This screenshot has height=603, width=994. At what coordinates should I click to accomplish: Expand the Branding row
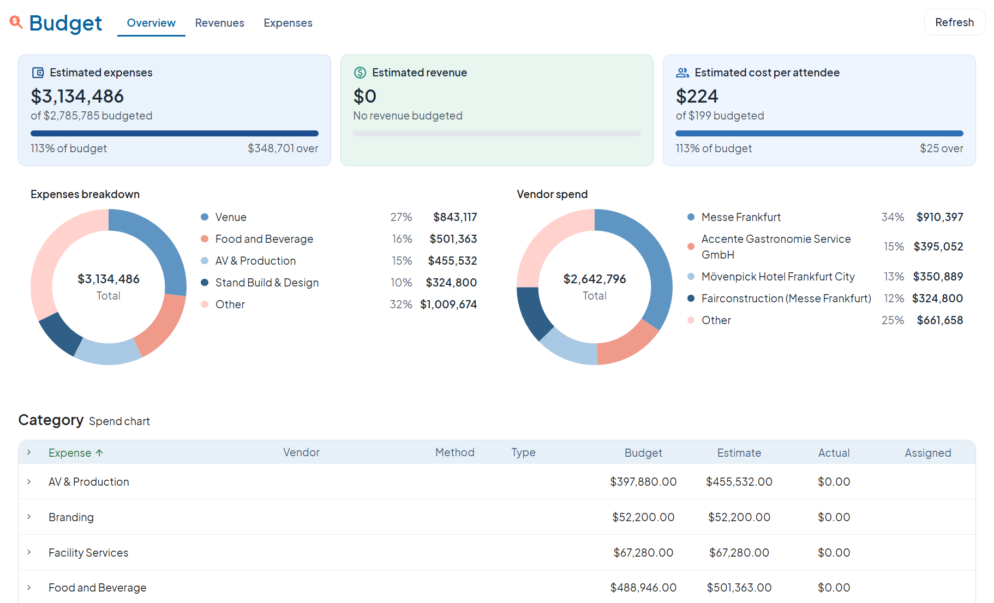29,517
